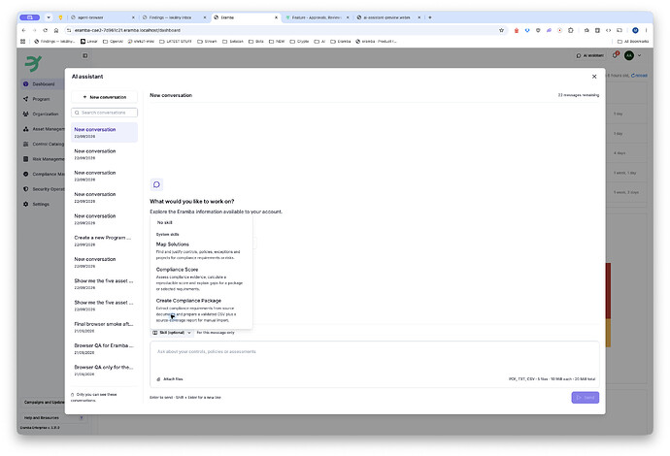Click the Program sidebar icon
Image resolution: width=670 pixels, height=456 pixels.
pyautogui.click(x=25, y=99)
